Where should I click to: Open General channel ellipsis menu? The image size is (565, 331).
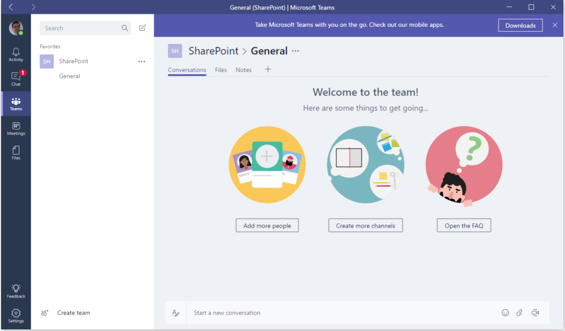[x=295, y=51]
